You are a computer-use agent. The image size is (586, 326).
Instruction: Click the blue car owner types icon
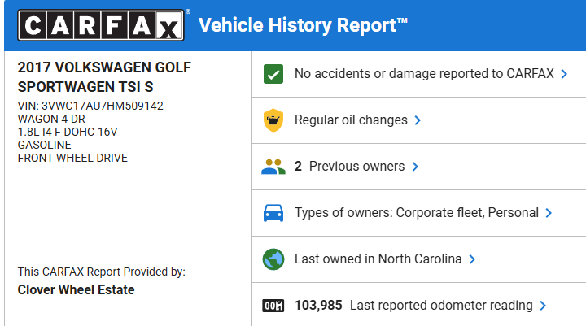pyautogui.click(x=273, y=213)
